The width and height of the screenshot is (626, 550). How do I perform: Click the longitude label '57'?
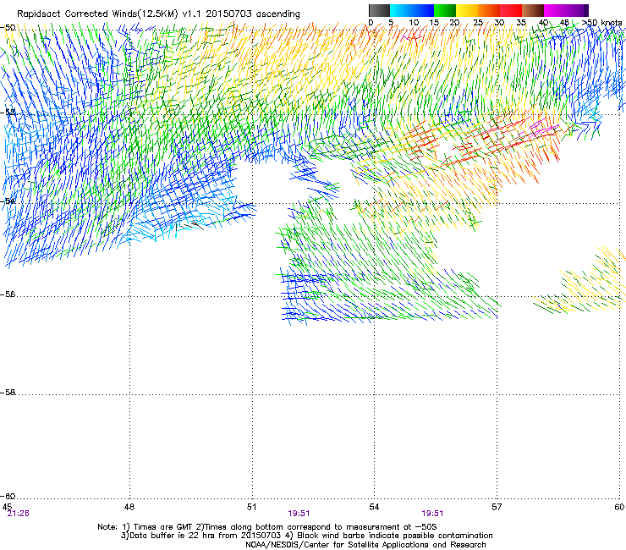click(x=497, y=507)
